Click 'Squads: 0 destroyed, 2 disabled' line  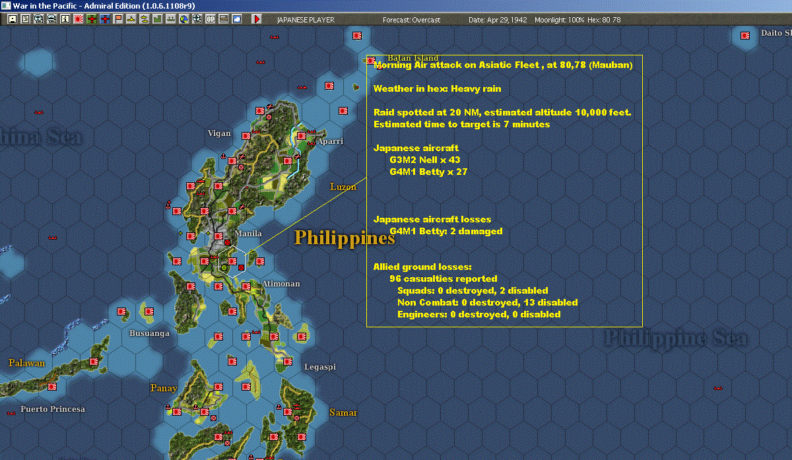pyautogui.click(x=473, y=290)
